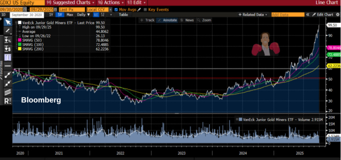Viewport: 341px width, 160px height.
Task: Open the Suggested Charts menu
Action: [71, 3]
